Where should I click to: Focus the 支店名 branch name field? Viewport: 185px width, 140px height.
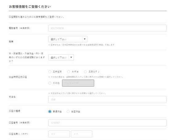(x=107, y=99)
